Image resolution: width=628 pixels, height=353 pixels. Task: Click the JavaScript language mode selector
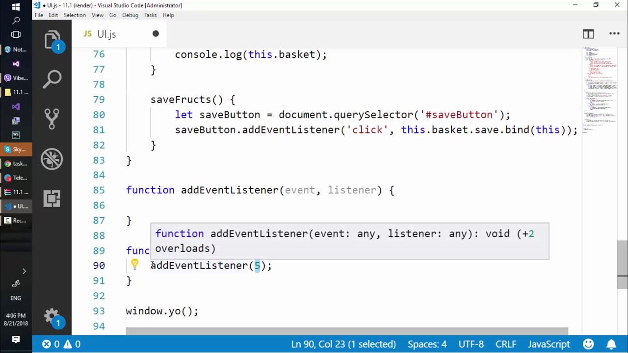tap(549, 344)
